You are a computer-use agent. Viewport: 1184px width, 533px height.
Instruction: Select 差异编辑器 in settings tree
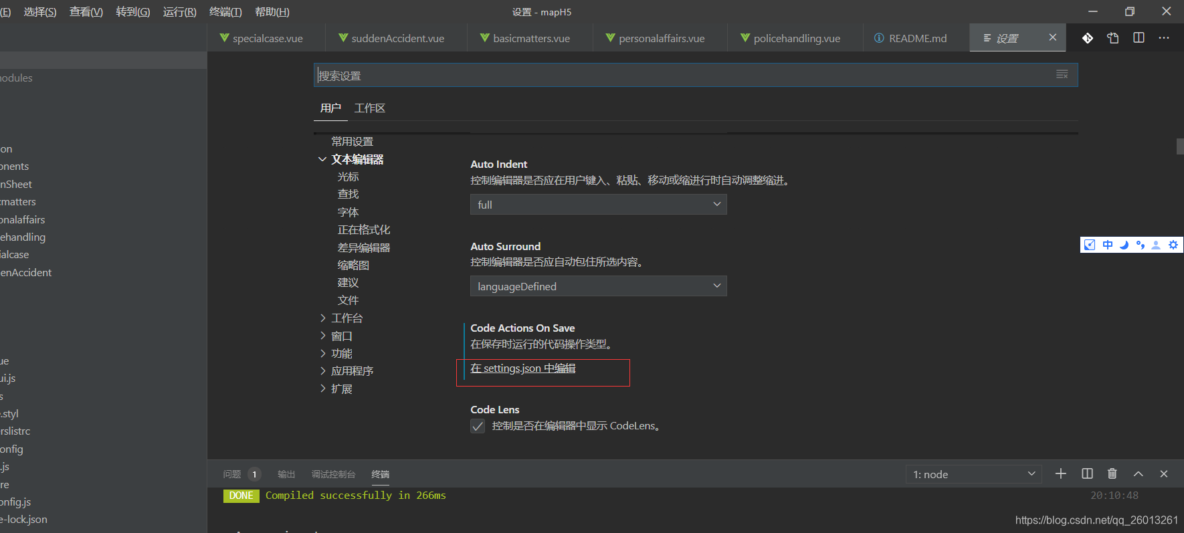pos(364,247)
